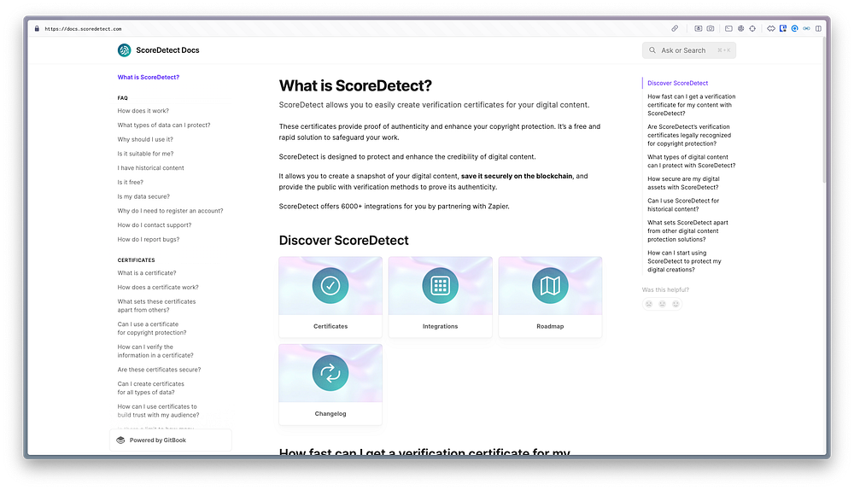Viewport: 854px width, 490px height.
Task: Click the blue circular extension icon
Action: pos(794,28)
